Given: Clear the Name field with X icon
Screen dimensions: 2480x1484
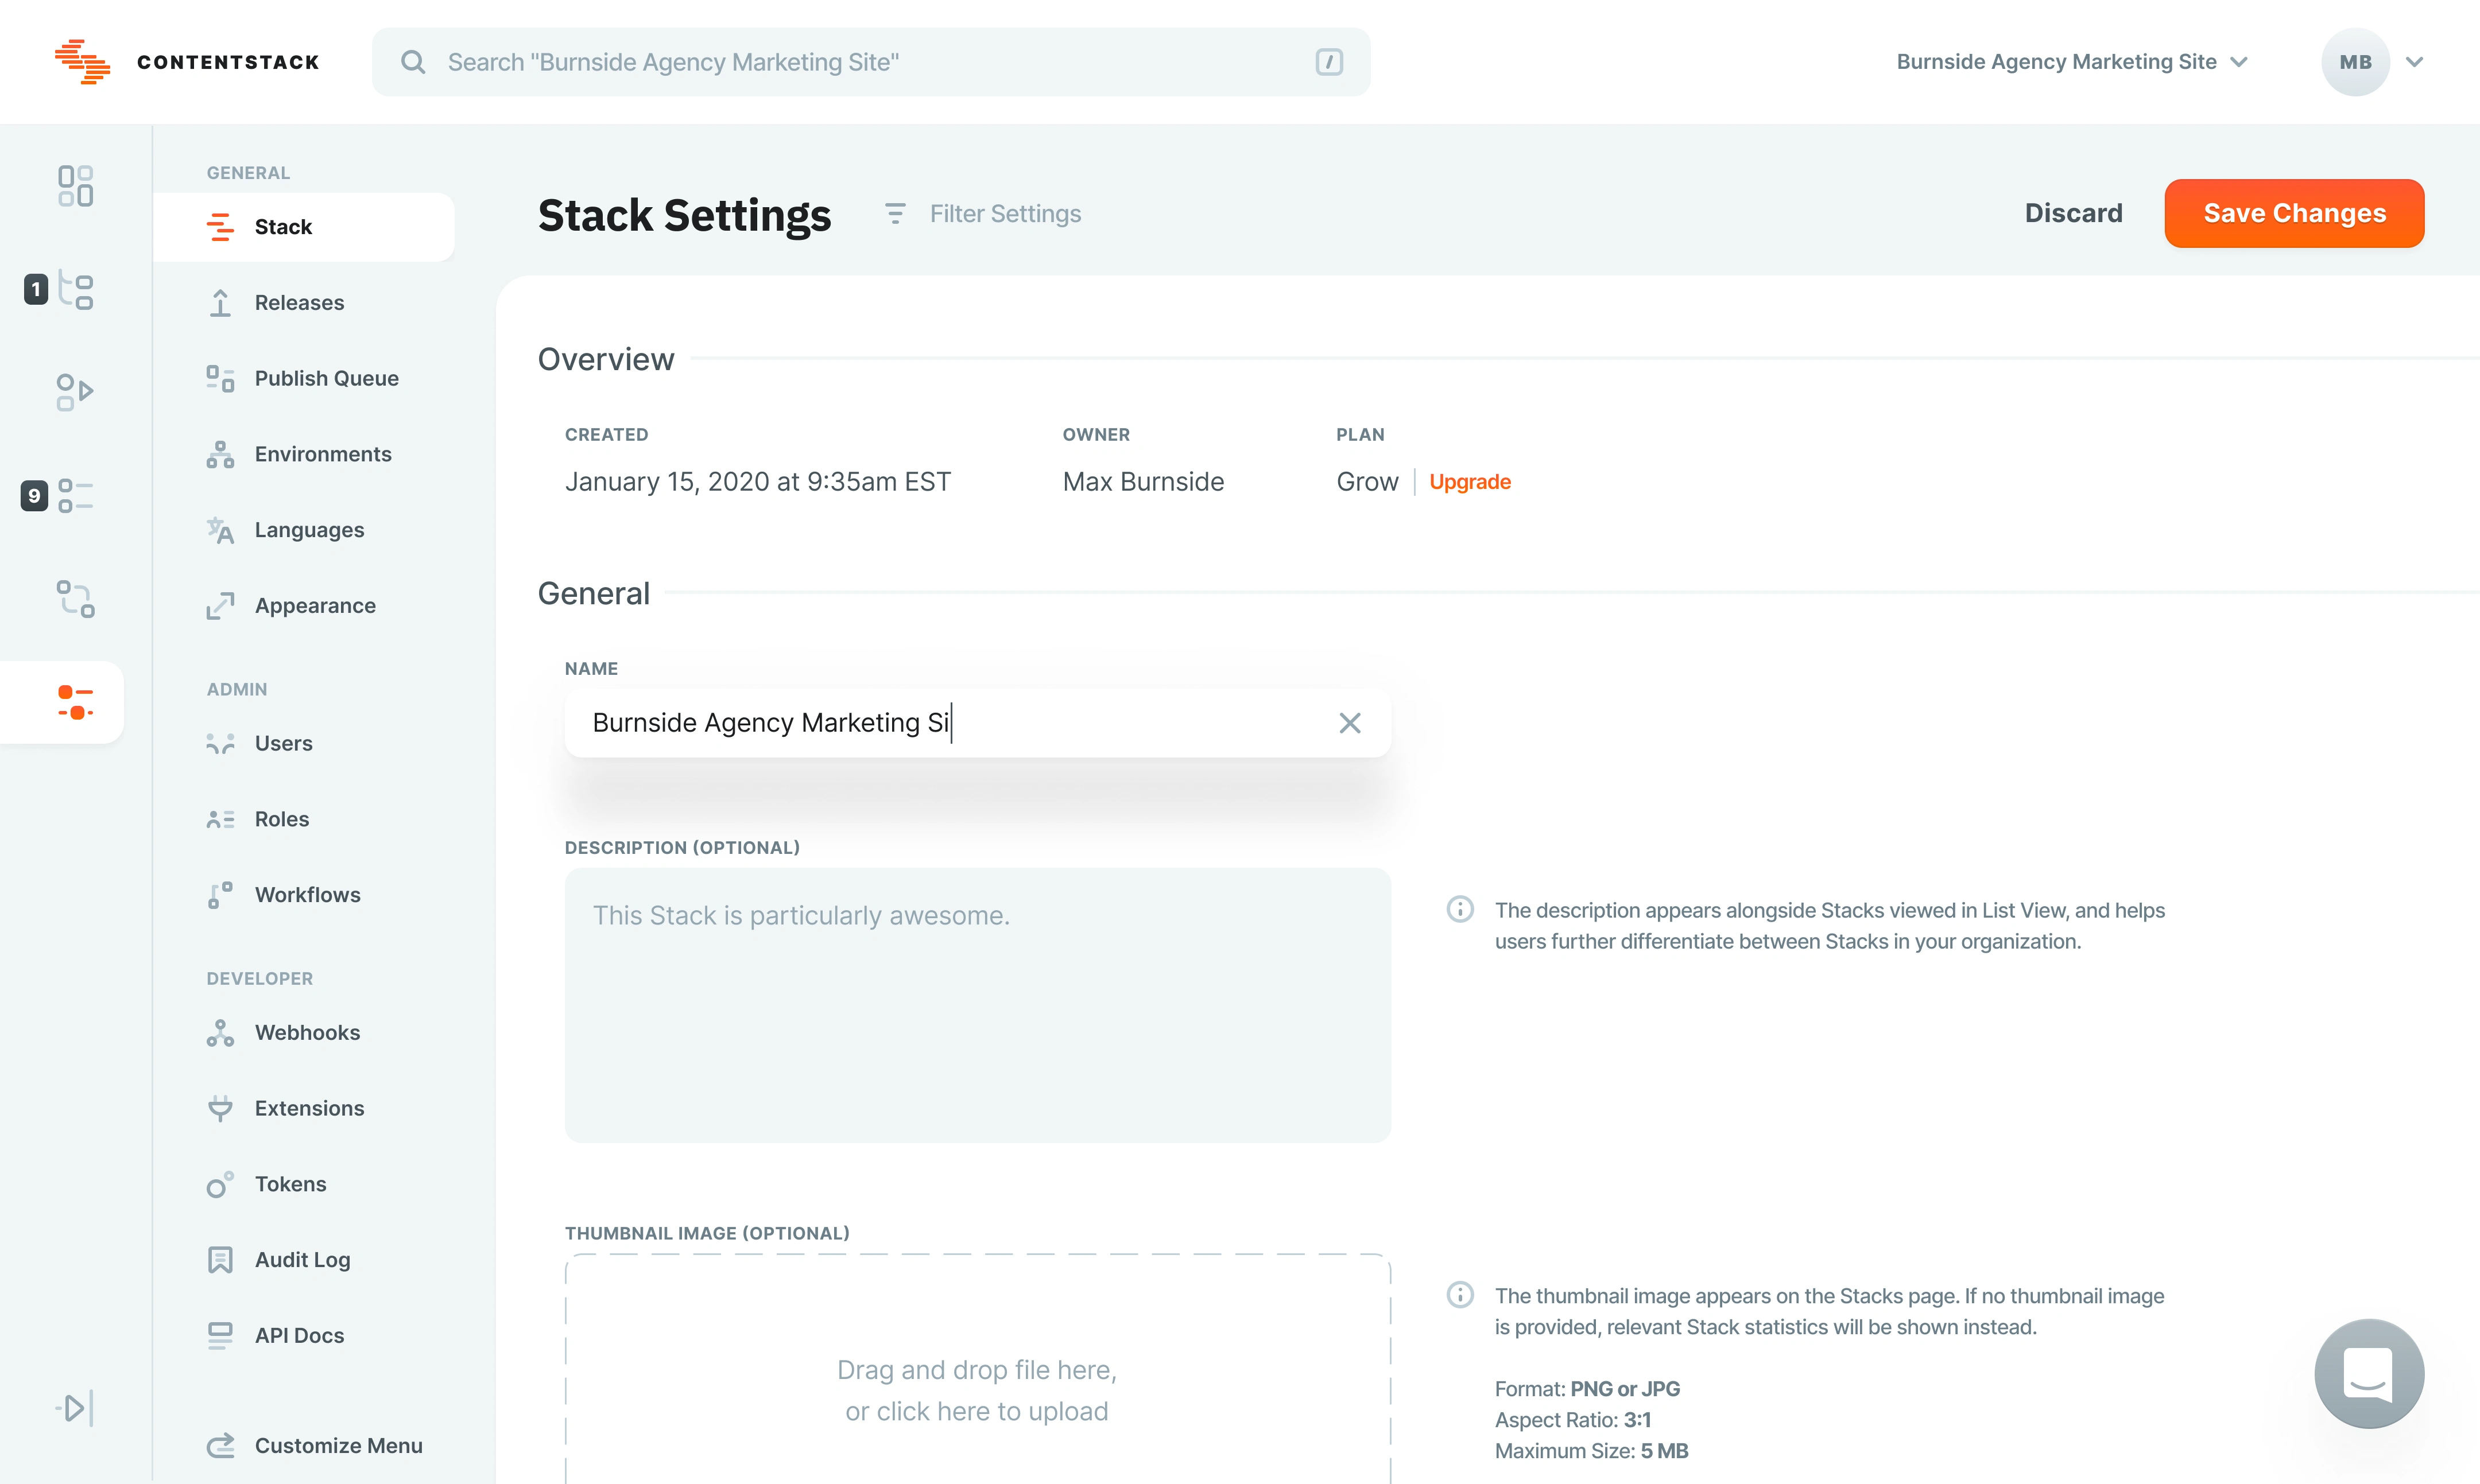Looking at the screenshot, I should [x=1350, y=723].
